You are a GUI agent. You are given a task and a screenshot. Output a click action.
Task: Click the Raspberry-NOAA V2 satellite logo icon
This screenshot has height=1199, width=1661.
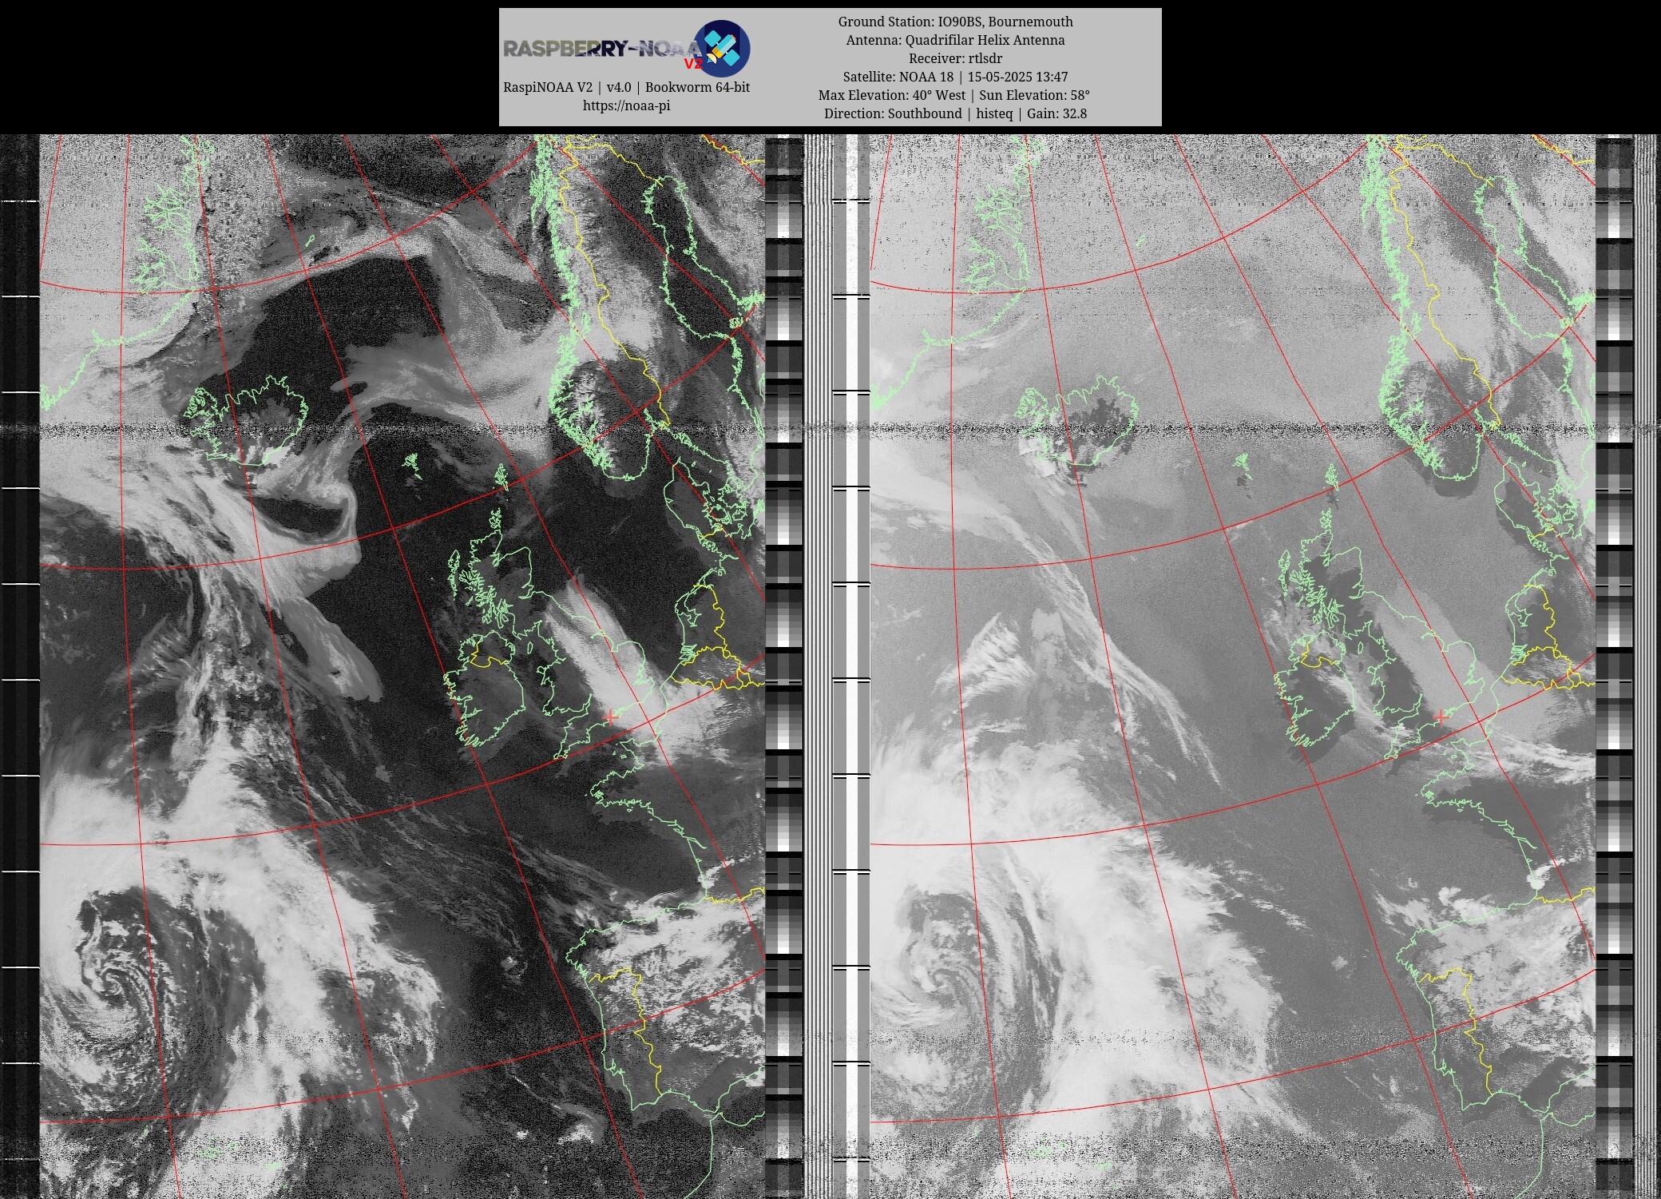point(721,48)
